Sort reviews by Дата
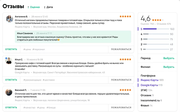Viewport: 180px width, 112px height. [49, 7]
